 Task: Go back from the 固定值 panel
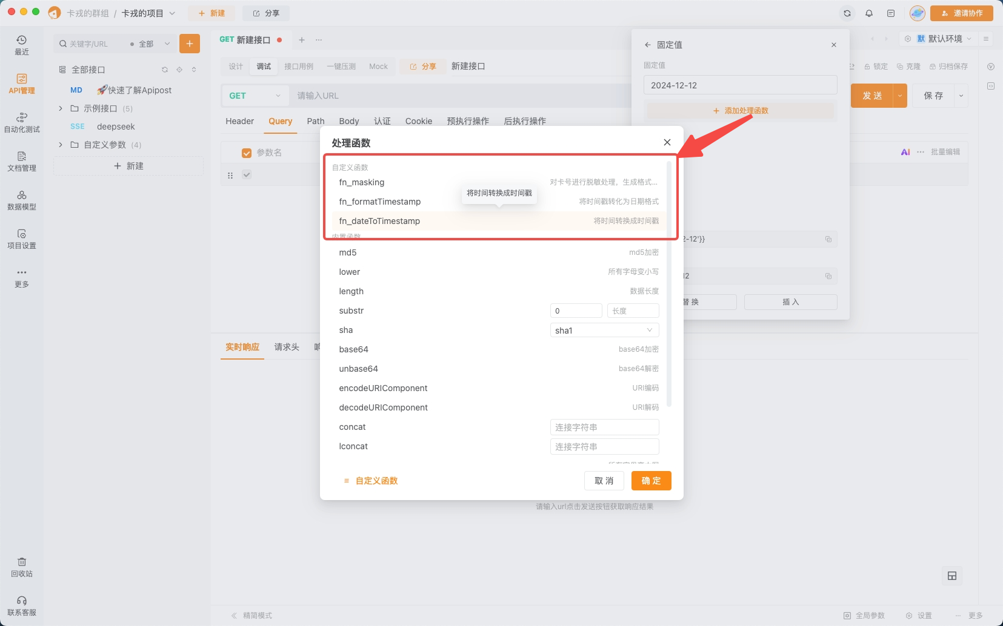(x=648, y=45)
